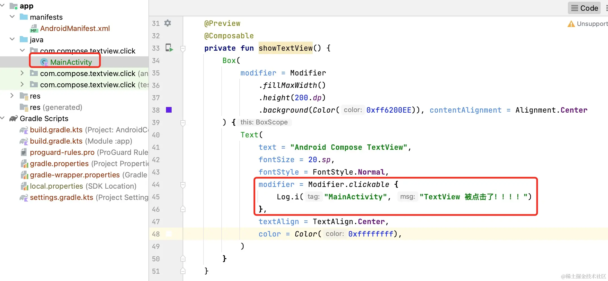
Task: Click the java folder icon
Action: pyautogui.click(x=24, y=39)
